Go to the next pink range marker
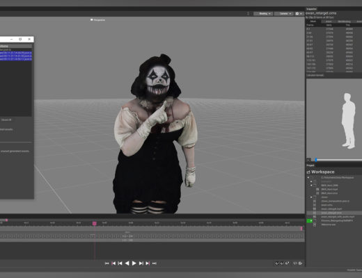The width and height of the screenshot is (362, 278). pyautogui.click(x=148, y=263)
